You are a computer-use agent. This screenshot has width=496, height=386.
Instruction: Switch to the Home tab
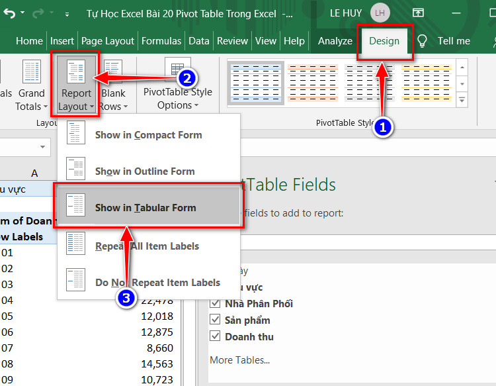pos(29,41)
